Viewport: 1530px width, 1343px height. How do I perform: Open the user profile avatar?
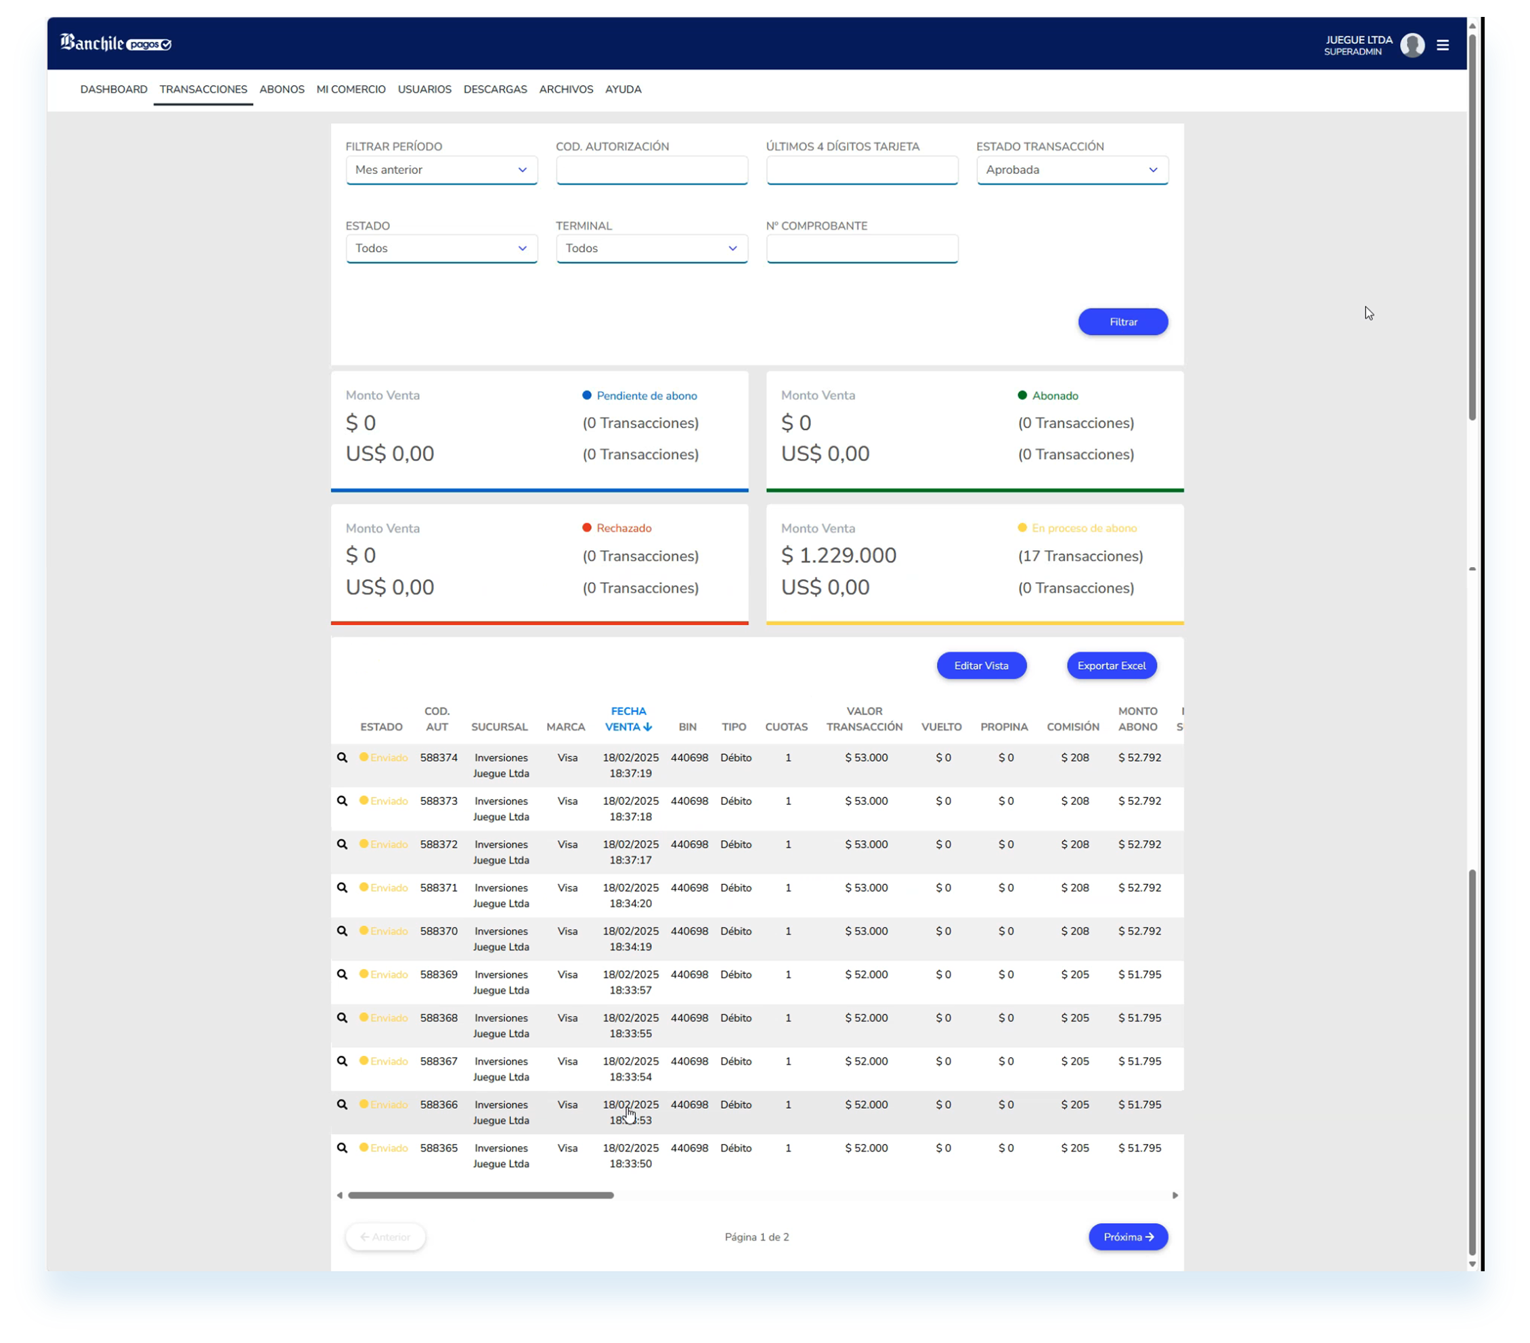1412,45
